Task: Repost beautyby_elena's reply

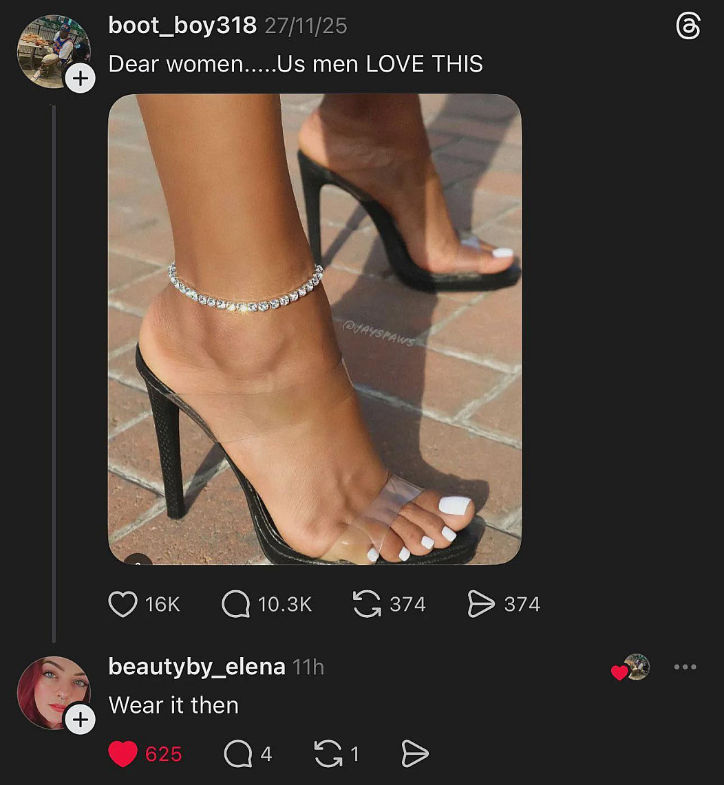Action: click(328, 754)
